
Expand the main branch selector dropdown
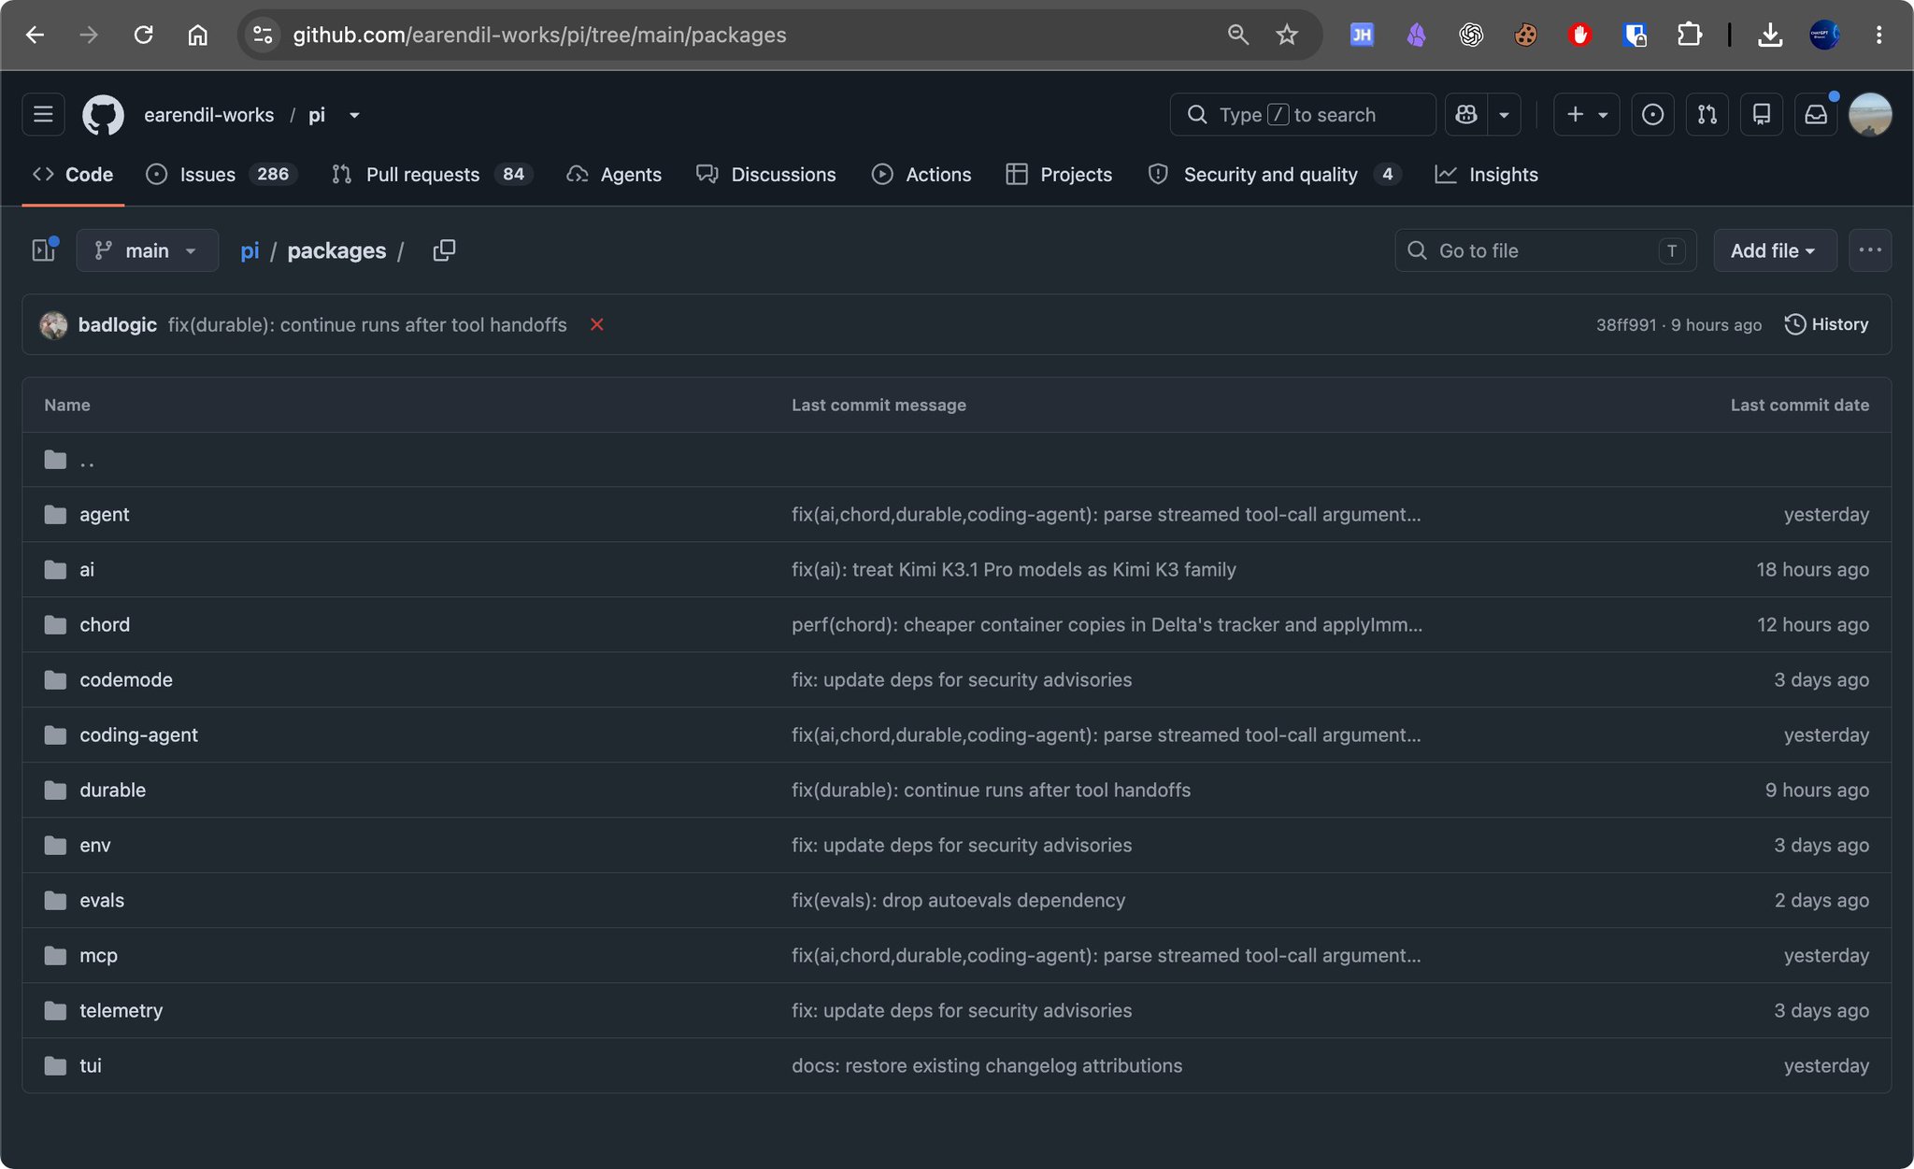148,250
